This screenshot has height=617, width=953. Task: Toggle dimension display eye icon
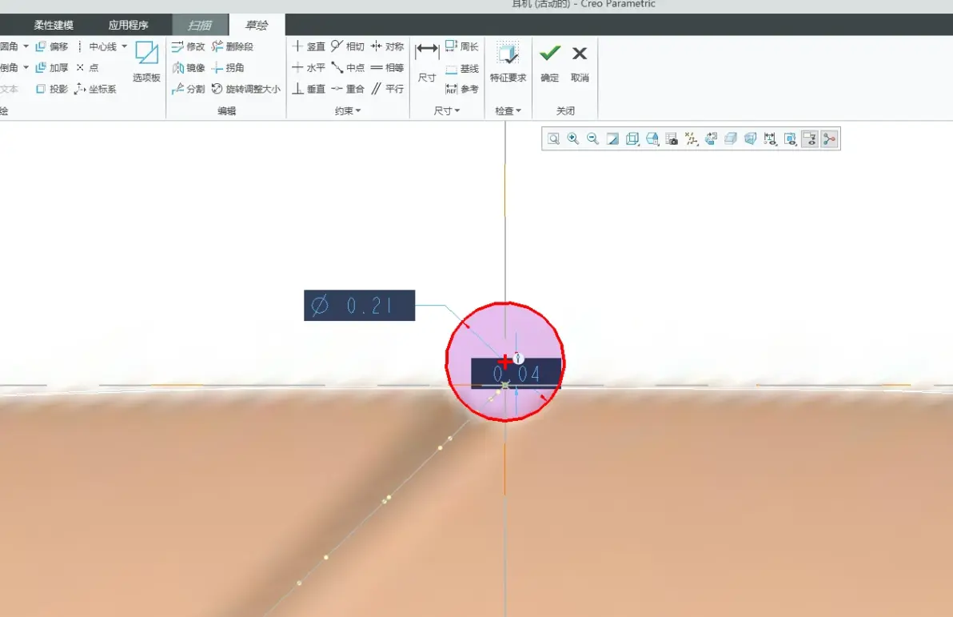(x=770, y=138)
